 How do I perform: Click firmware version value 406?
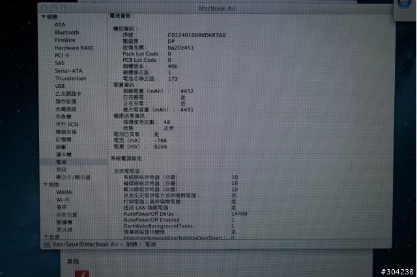[173, 66]
